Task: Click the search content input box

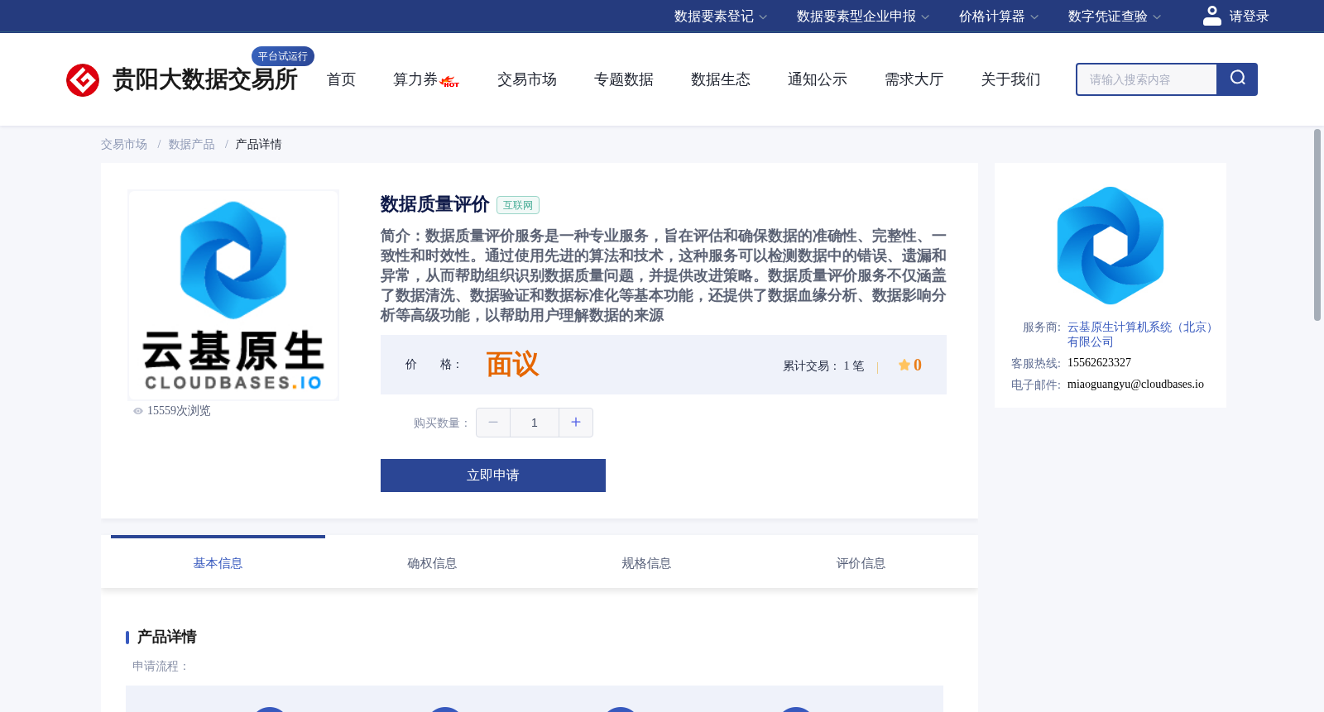Action: [1147, 79]
